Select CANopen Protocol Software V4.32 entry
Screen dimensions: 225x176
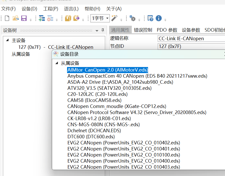click(137, 112)
